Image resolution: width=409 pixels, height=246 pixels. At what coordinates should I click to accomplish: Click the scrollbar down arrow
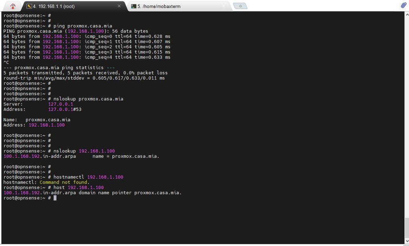[407, 241]
